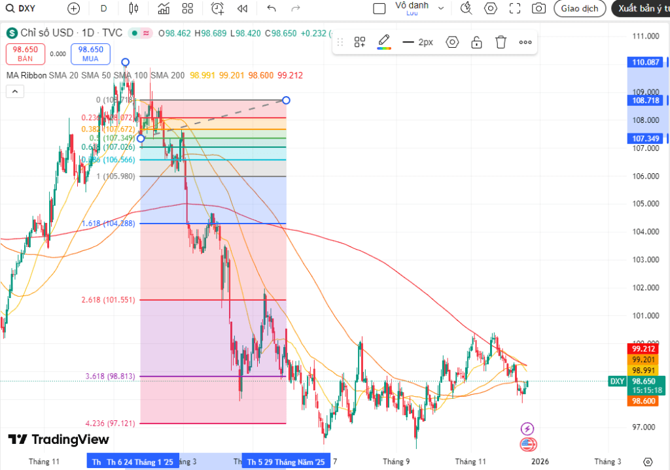Collapse the indicator legend with the chevron
670x470 pixels.
pyautogui.click(x=13, y=92)
